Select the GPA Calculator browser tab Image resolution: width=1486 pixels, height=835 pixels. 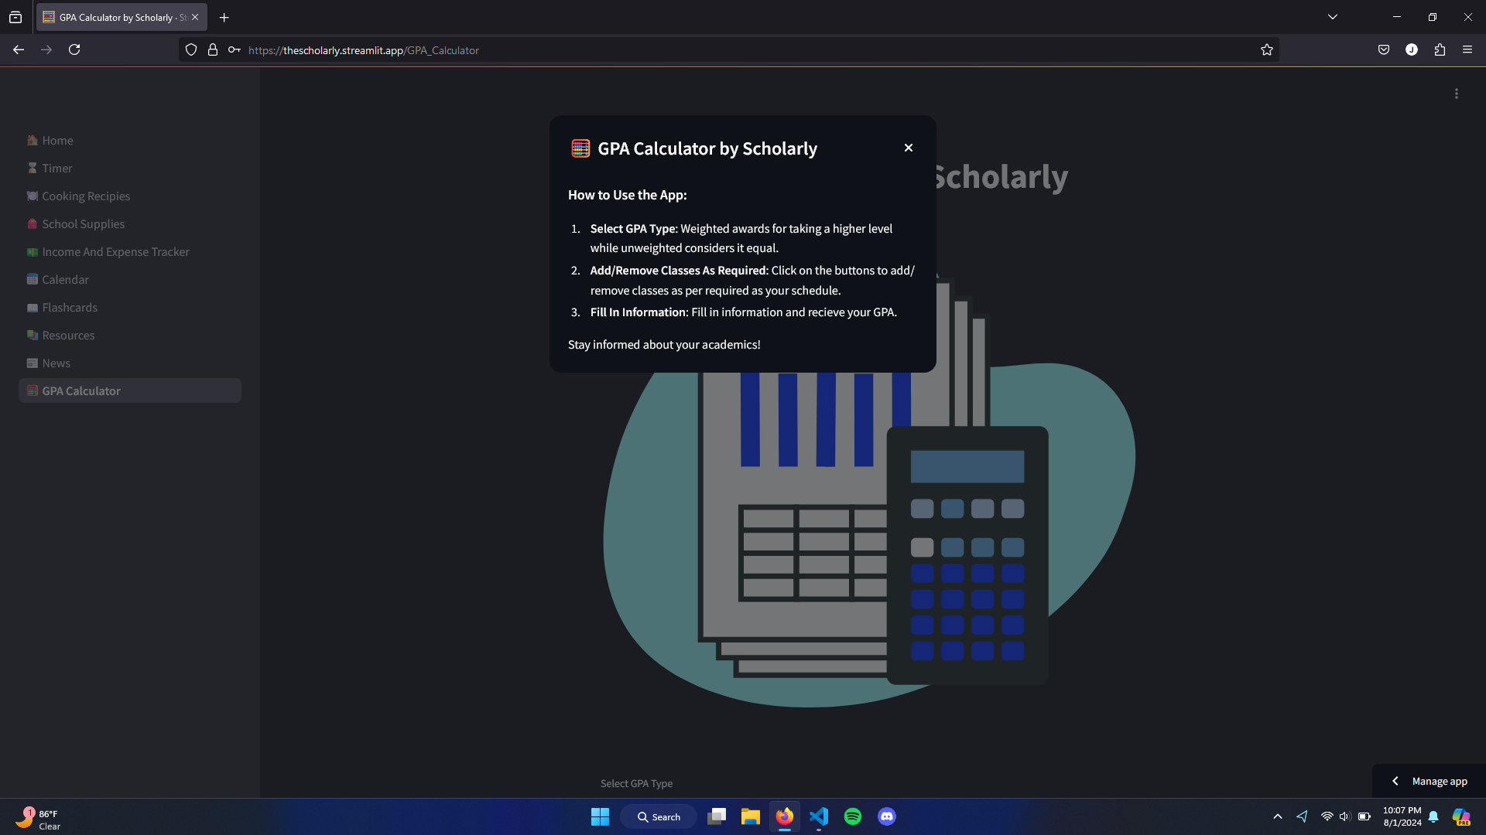click(116, 17)
